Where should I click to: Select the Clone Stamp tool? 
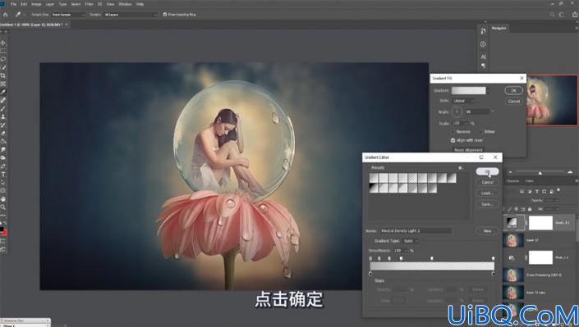point(3,116)
